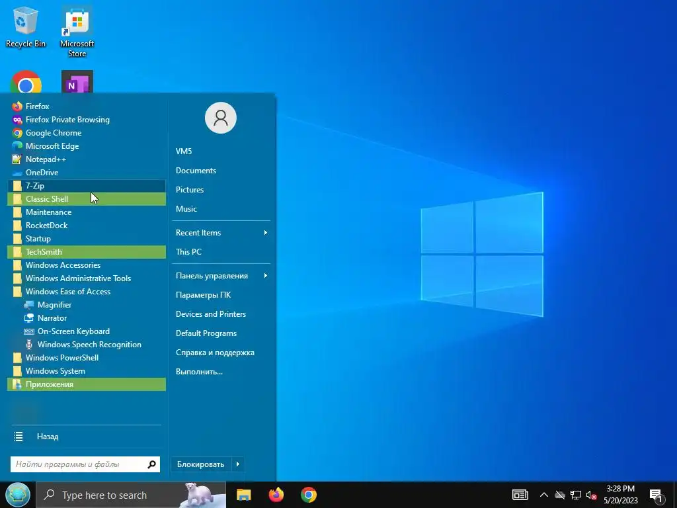Select the Chrome desktop icon
The image size is (677, 508).
click(x=26, y=81)
